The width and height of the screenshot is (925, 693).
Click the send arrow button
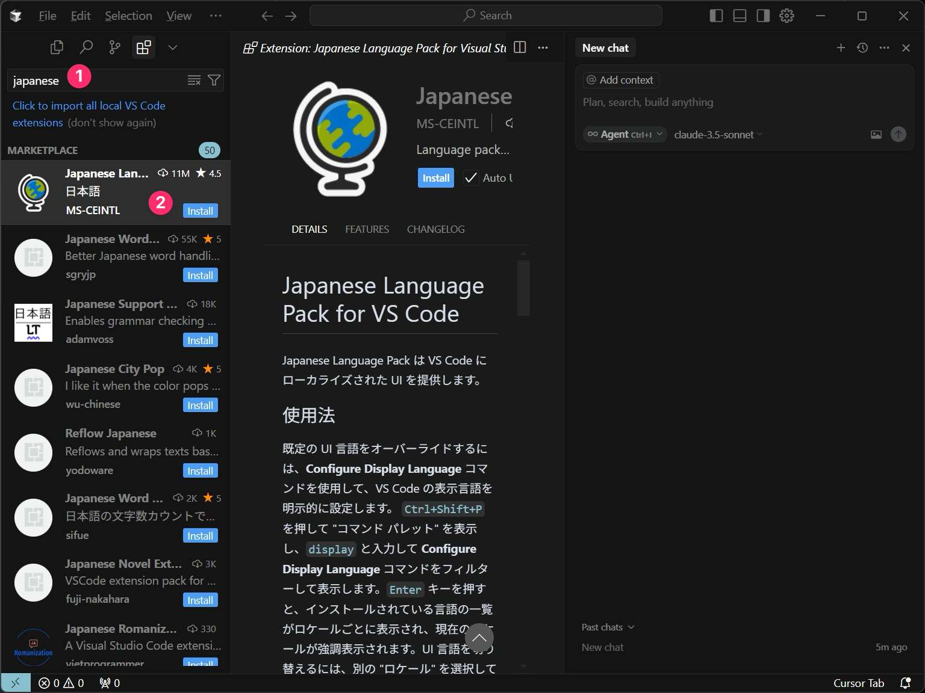(x=898, y=134)
